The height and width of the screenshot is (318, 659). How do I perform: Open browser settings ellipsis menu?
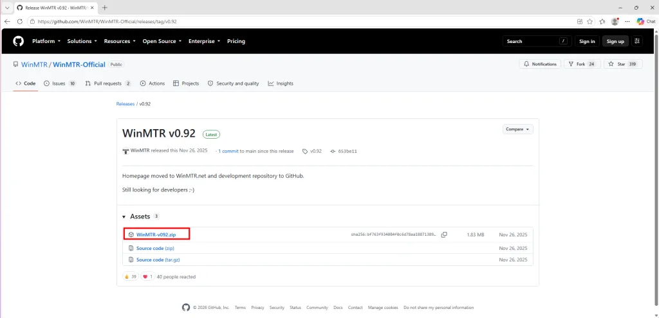[627, 21]
